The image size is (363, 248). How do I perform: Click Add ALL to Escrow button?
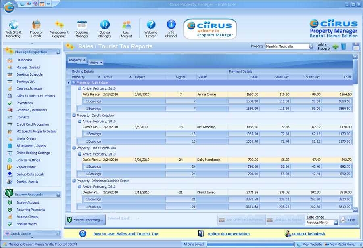pyautogui.click(x=284, y=220)
